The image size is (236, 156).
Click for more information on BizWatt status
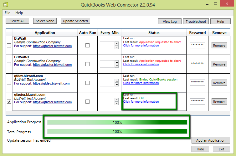(x=141, y=46)
